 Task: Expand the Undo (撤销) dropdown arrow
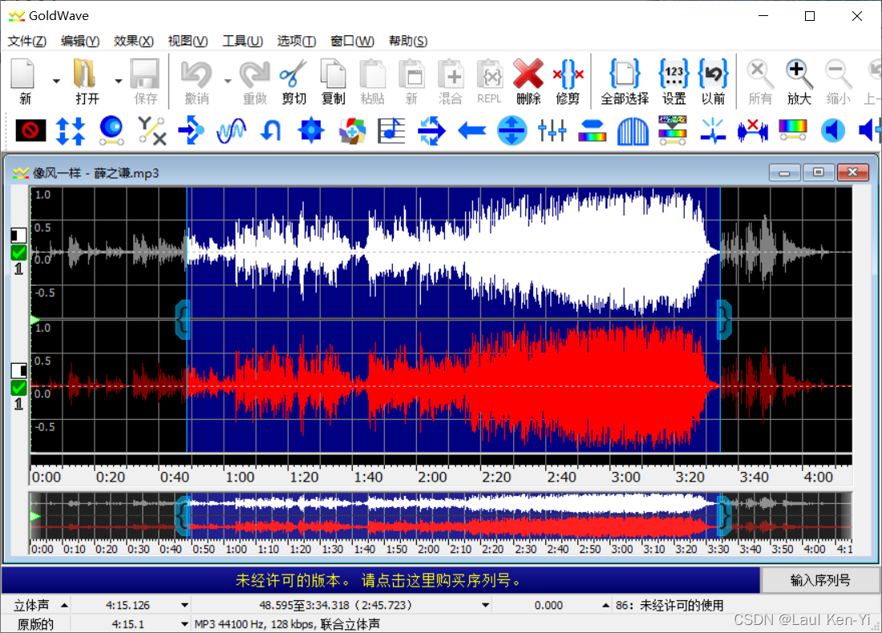[228, 82]
